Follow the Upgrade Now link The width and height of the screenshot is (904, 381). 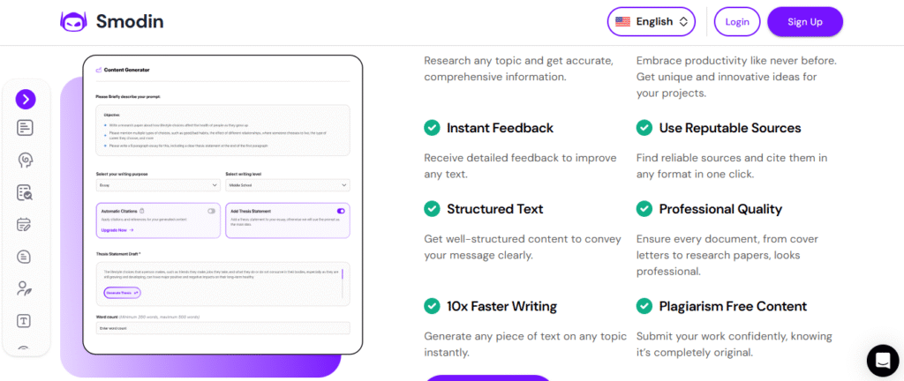coord(117,229)
